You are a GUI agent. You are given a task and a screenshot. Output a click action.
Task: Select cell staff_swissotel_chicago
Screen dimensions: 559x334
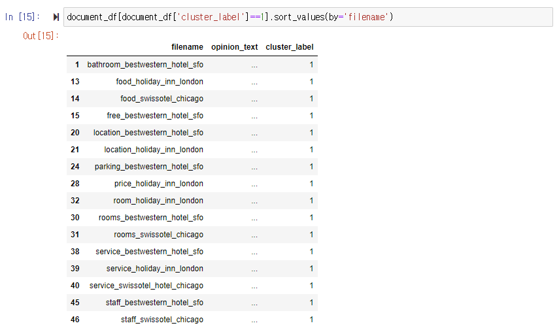tap(162, 320)
